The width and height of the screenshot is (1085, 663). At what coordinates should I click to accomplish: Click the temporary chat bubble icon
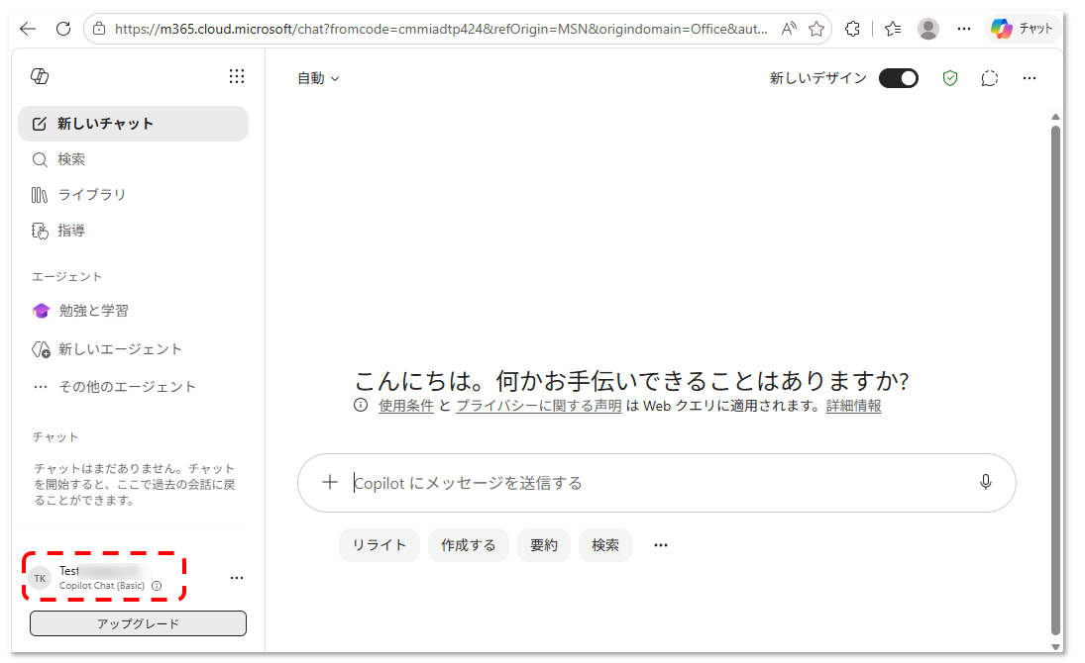pos(990,78)
